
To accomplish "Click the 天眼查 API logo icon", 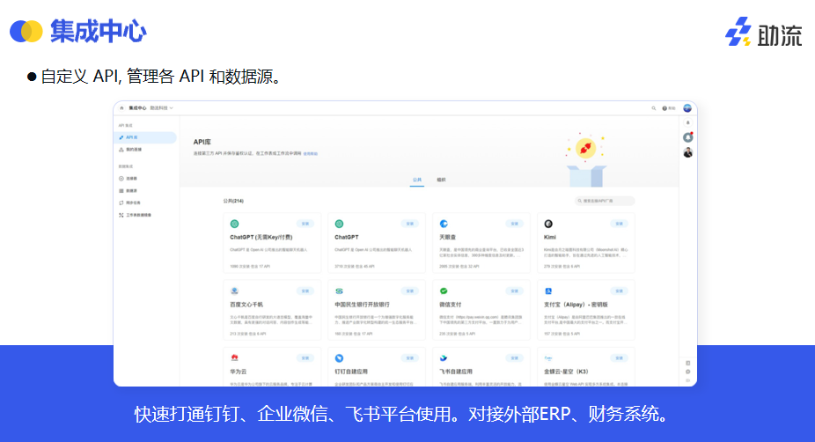I will (x=444, y=224).
